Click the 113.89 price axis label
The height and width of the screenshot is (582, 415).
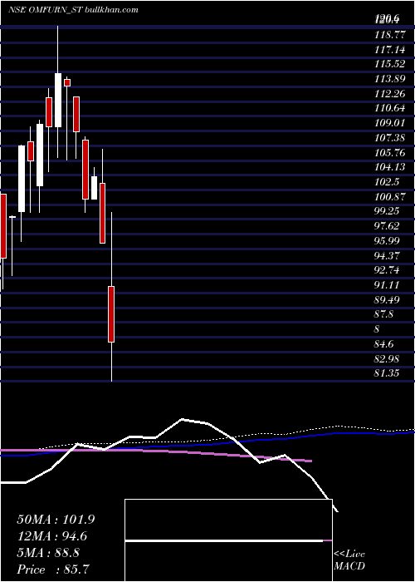tap(389, 79)
